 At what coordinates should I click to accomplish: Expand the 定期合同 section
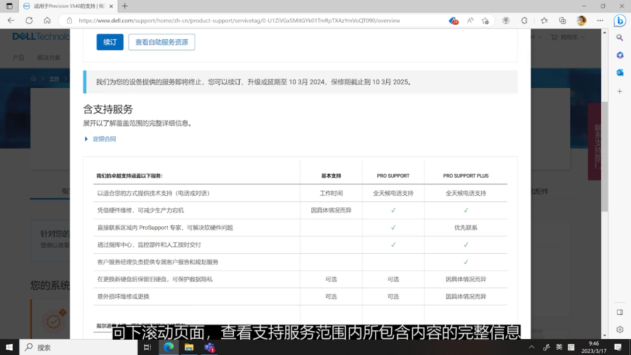point(103,139)
